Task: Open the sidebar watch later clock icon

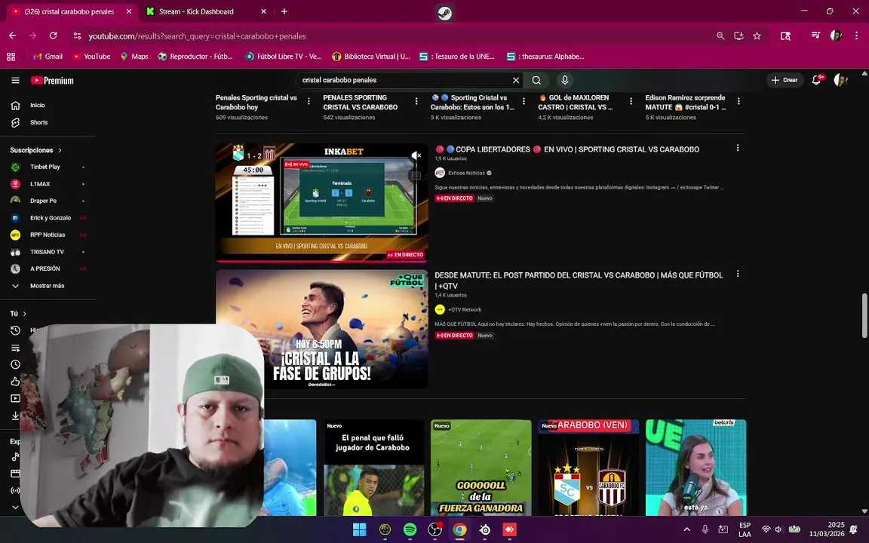Action: 16,364
